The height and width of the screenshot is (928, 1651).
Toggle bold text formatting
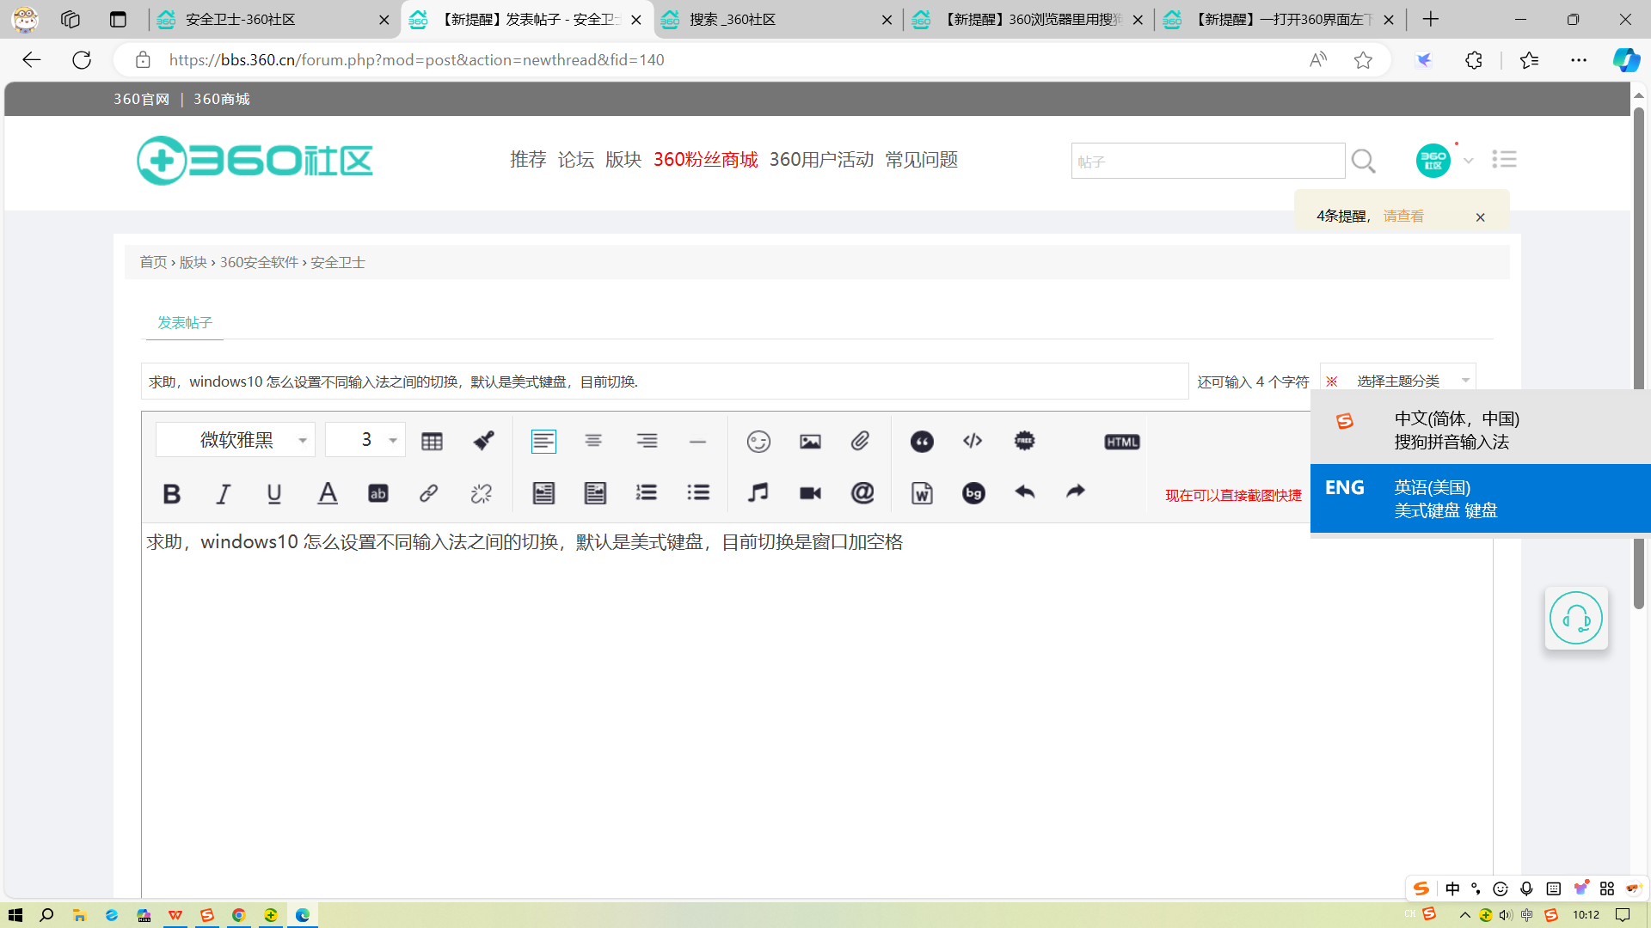(171, 493)
